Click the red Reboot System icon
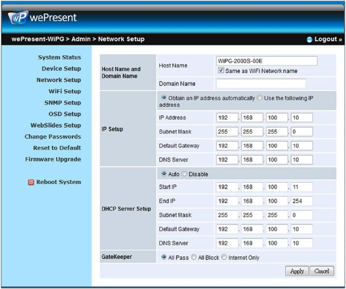 coord(31,182)
